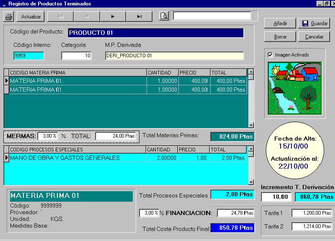Select the first MATERIA PRIMA 01 row
The width and height of the screenshot is (335, 241).
coord(77,81)
